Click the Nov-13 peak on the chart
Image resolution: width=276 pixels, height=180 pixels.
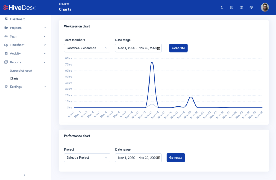tap(152, 62)
